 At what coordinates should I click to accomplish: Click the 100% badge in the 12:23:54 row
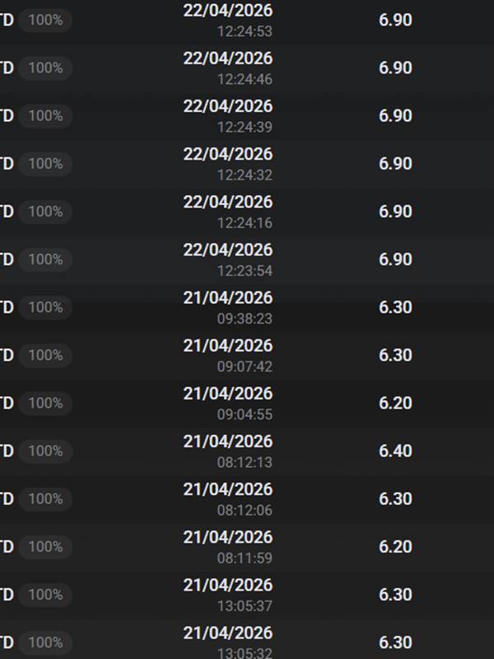pyautogui.click(x=45, y=259)
